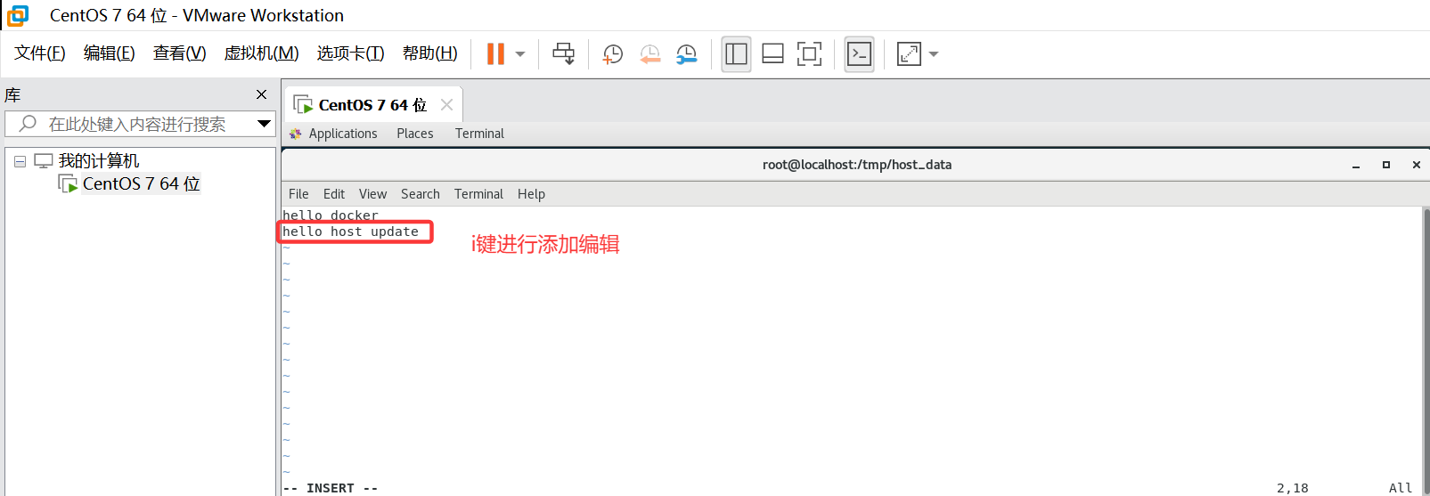Collapse the 我的计算机 tree node
Image resolution: width=1430 pixels, height=496 pixels.
pyautogui.click(x=20, y=161)
